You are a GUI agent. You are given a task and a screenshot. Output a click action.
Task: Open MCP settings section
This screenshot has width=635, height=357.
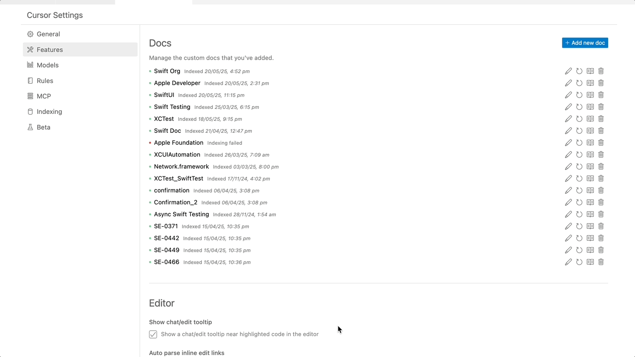point(80,96)
